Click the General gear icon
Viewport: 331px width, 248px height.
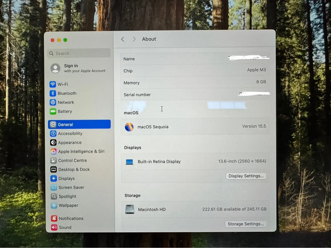coord(53,124)
